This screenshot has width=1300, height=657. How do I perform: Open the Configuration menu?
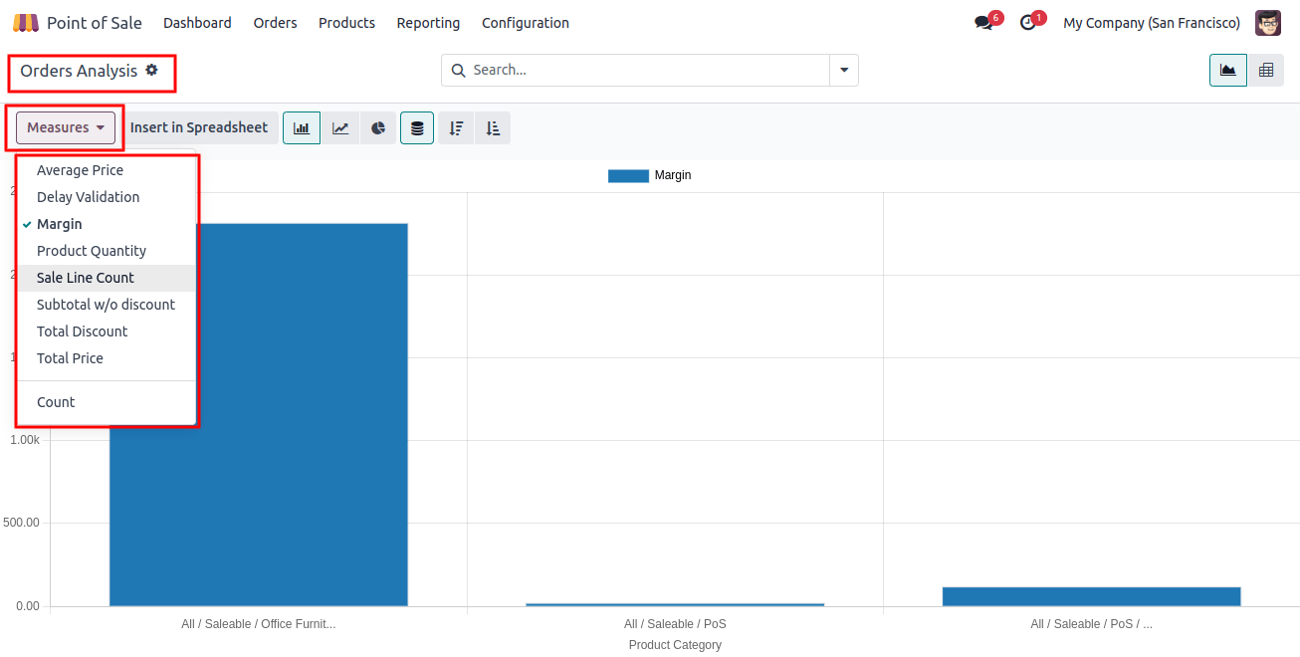(x=526, y=23)
